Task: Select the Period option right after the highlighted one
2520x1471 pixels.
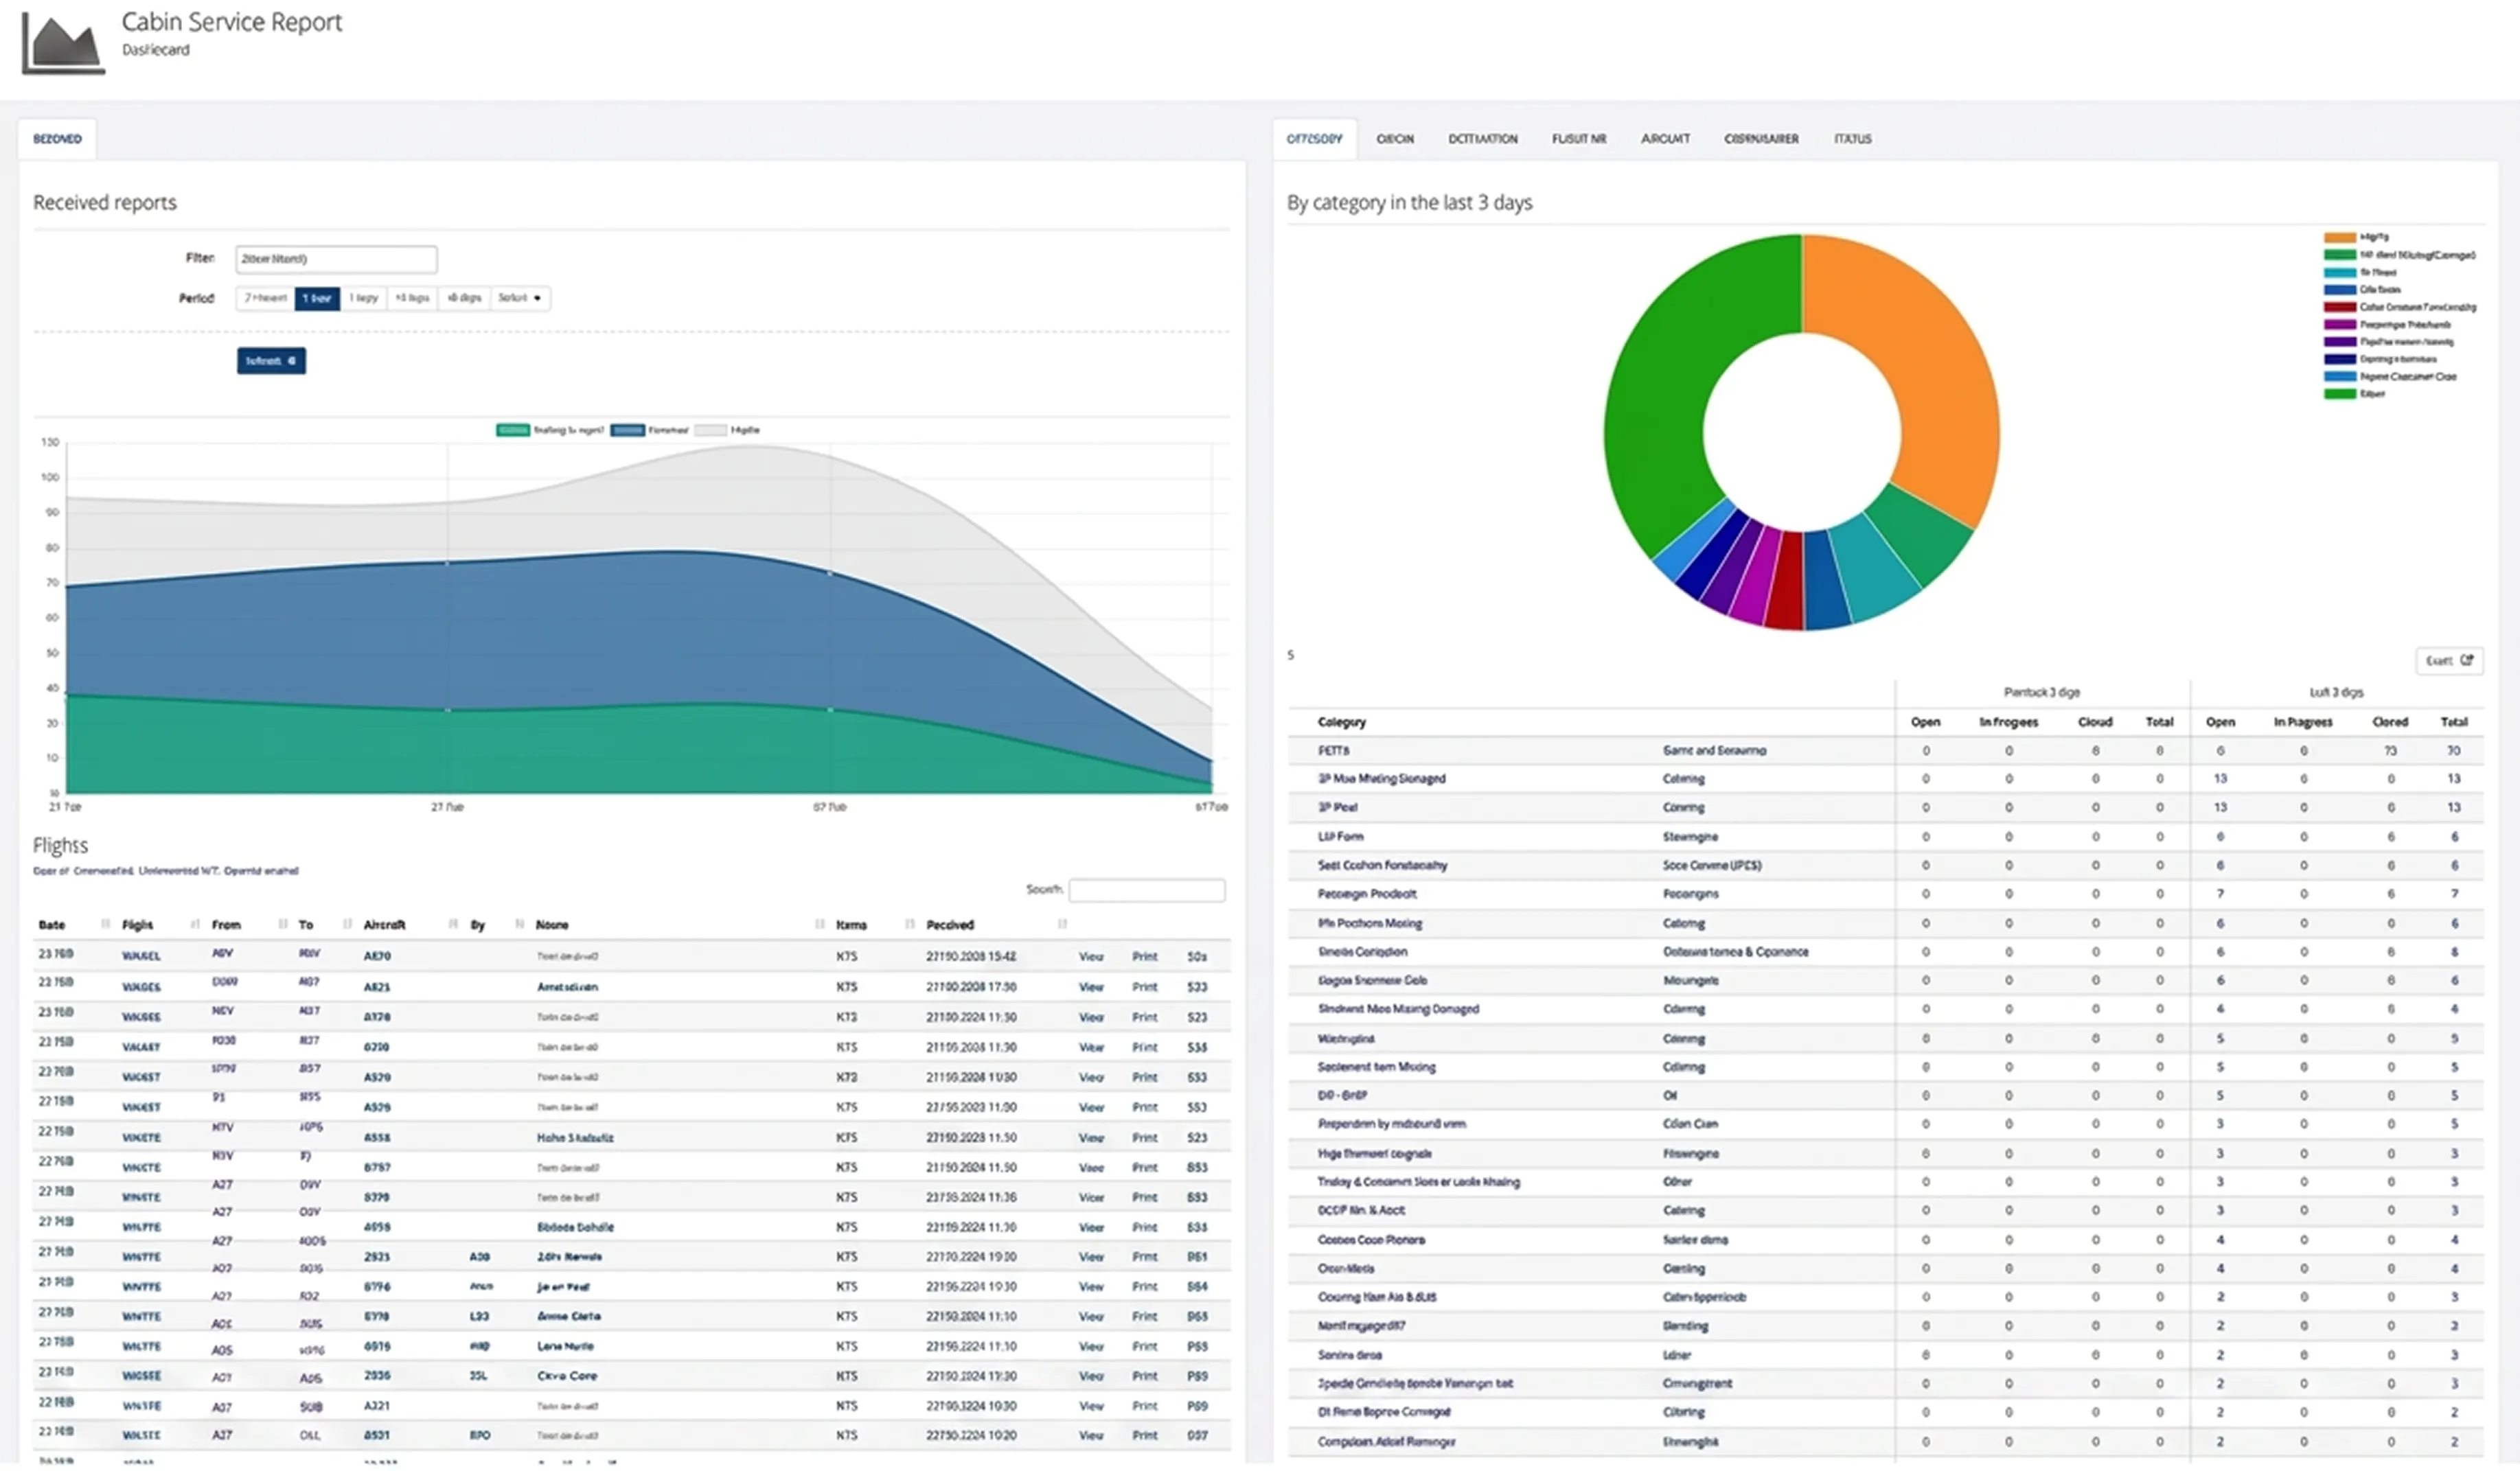Action: [364, 298]
